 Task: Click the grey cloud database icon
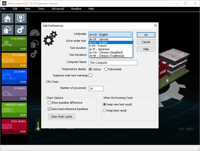35,44
